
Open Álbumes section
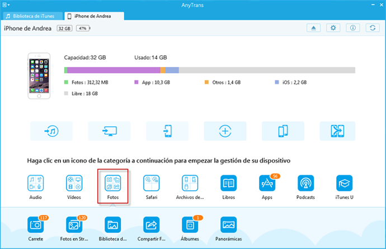(190, 224)
